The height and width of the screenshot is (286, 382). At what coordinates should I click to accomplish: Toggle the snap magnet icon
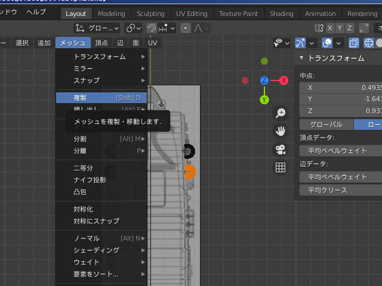tap(152, 29)
